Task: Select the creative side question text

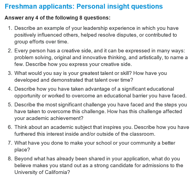Action: (101, 58)
